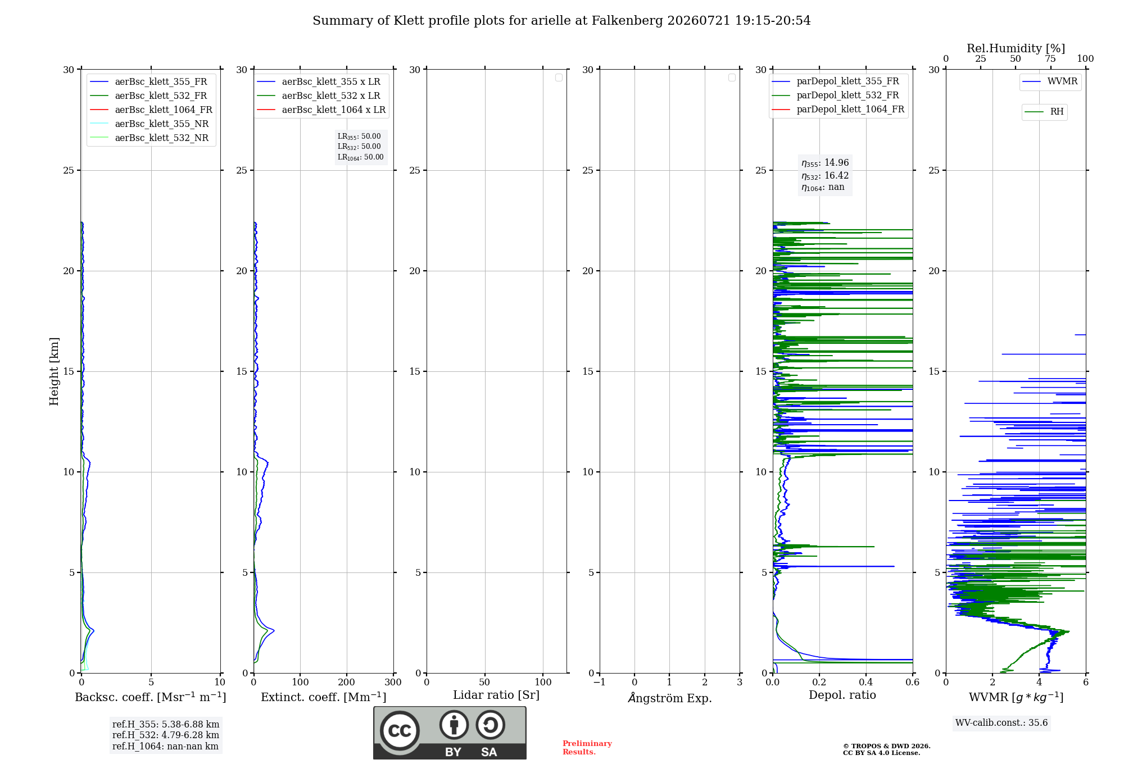The width and height of the screenshot is (1124, 764).
Task: Click the red parDepol_klett_1064_FR legend entry
Action: coord(838,110)
